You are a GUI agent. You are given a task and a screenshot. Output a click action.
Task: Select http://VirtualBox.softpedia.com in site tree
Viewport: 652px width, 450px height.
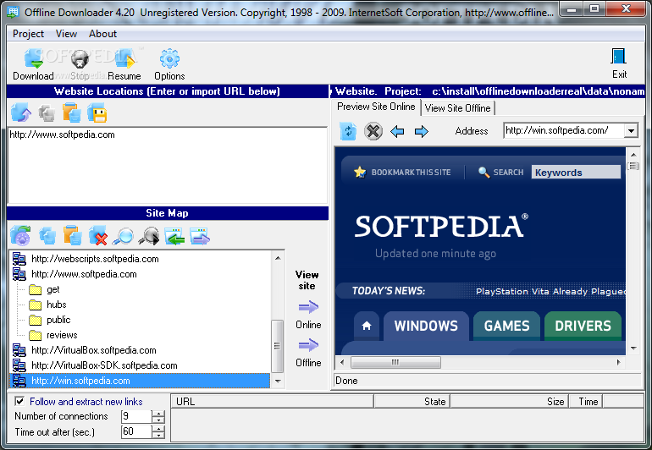point(94,350)
